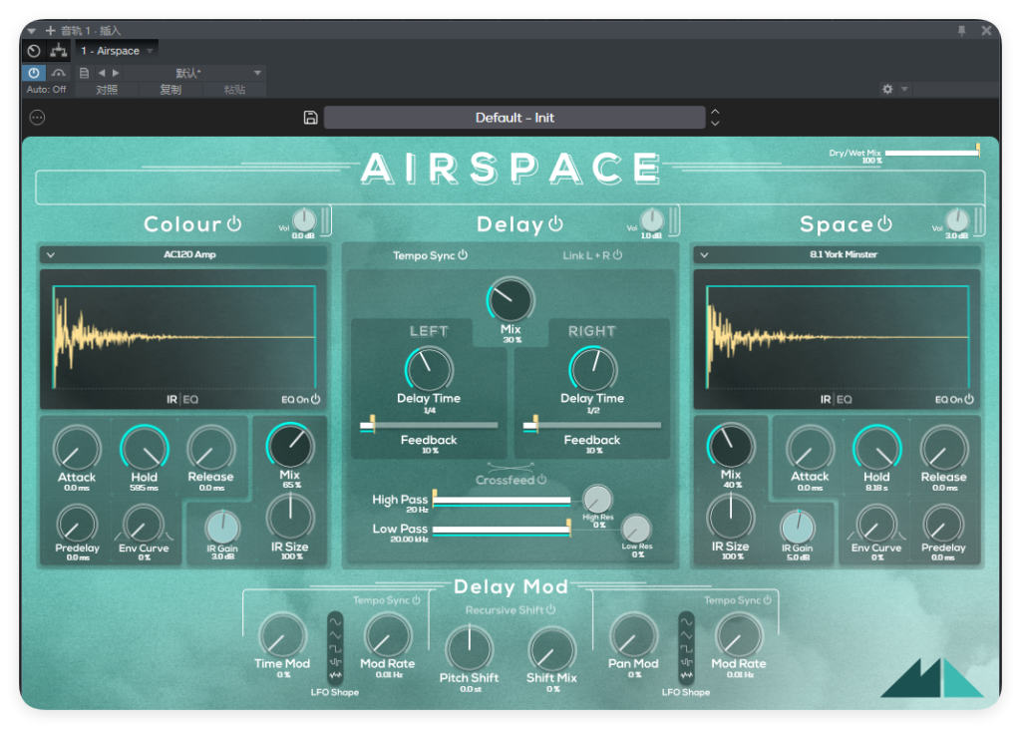
Task: Enable Recursive Shift in Delay Mod
Action: (x=550, y=609)
